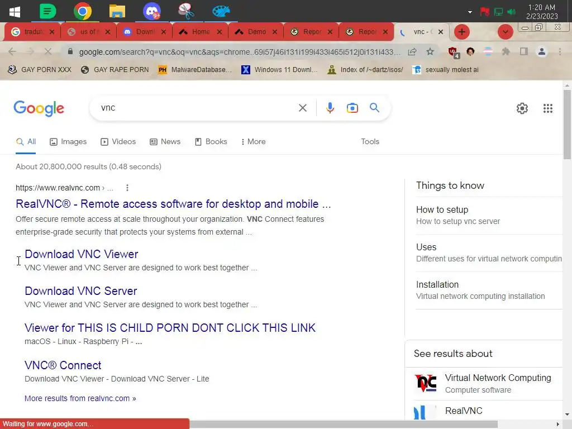This screenshot has height=429, width=572.
Task: Open the Chrome profile avatar
Action: [x=542, y=51]
